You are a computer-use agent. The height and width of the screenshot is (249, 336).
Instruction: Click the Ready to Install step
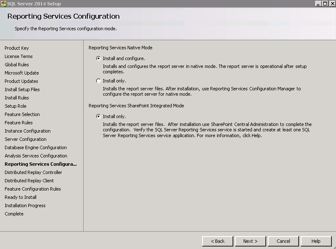pos(20,197)
